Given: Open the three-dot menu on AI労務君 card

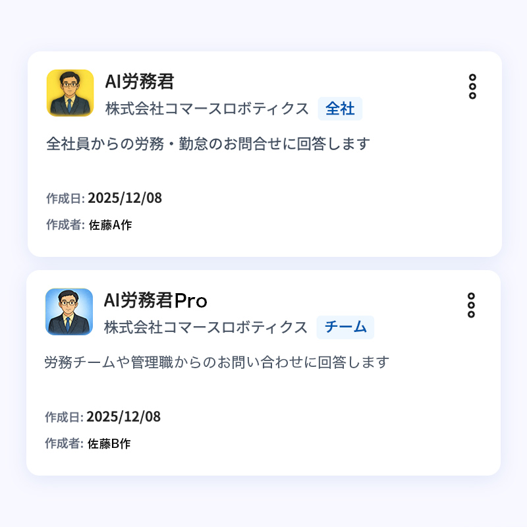Looking at the screenshot, I should tap(472, 87).
